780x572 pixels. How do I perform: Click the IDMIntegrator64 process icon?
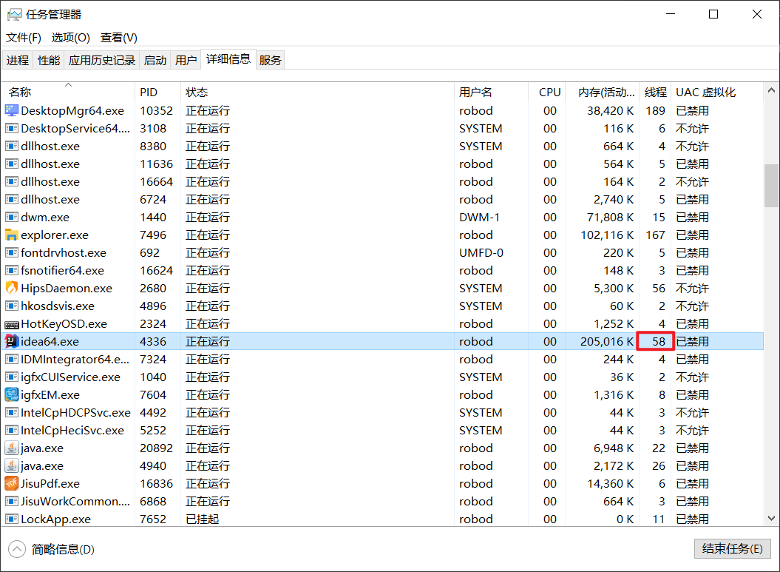click(11, 360)
